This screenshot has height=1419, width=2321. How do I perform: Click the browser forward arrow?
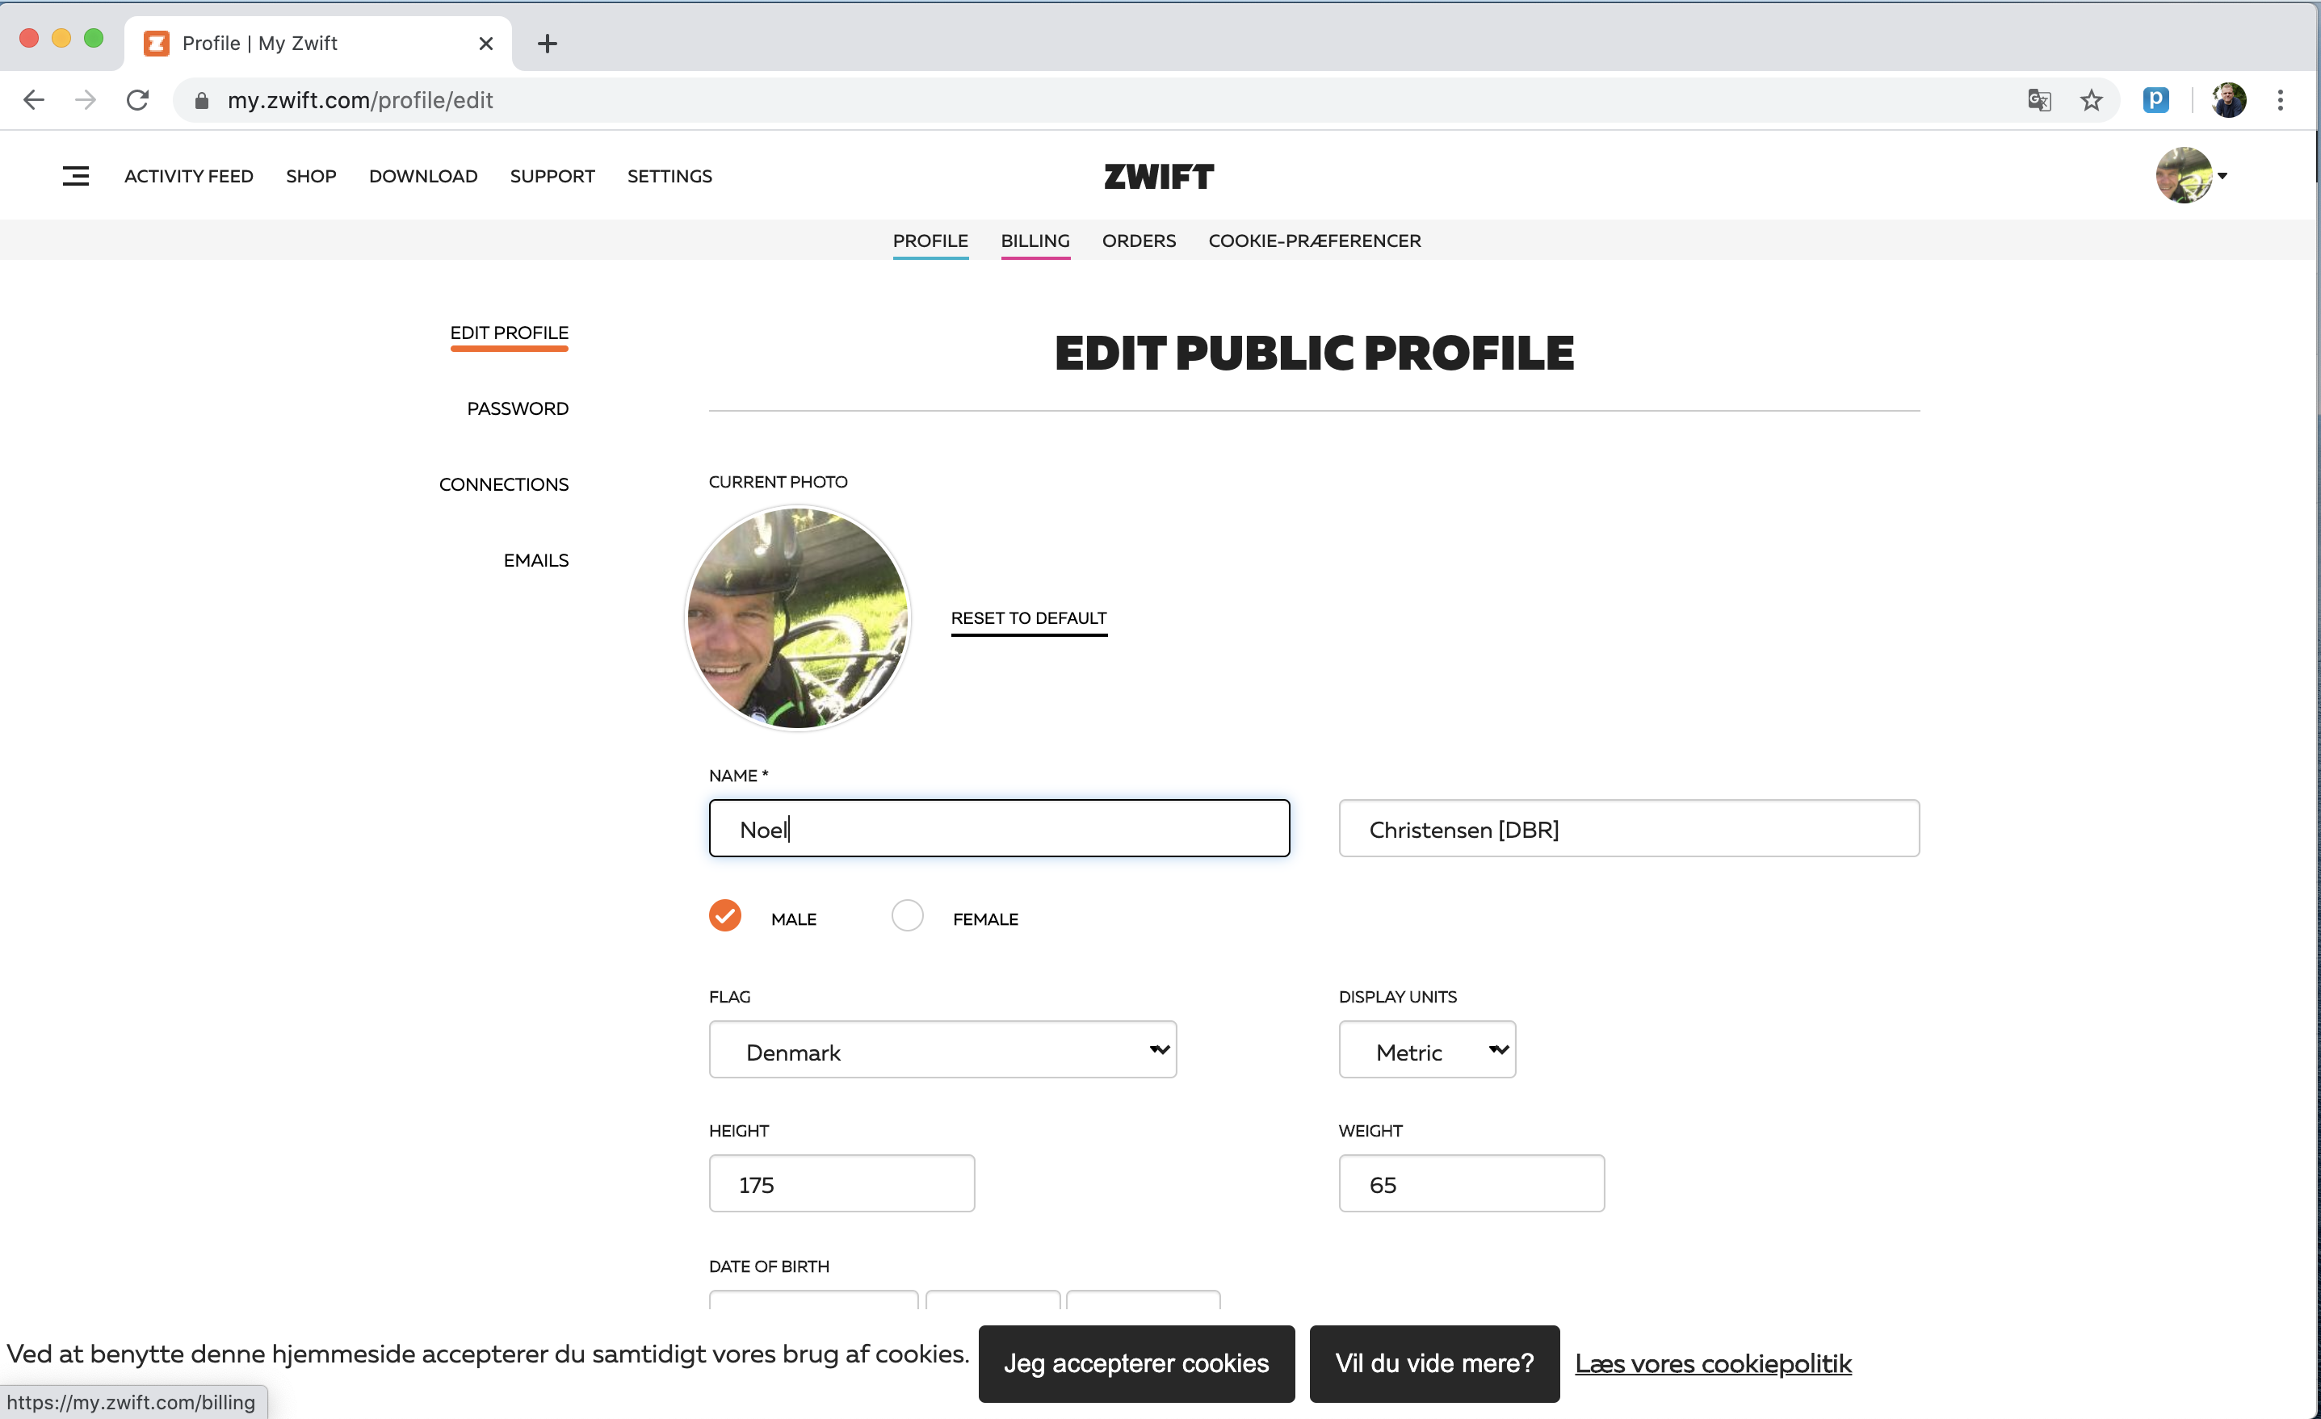(x=86, y=100)
